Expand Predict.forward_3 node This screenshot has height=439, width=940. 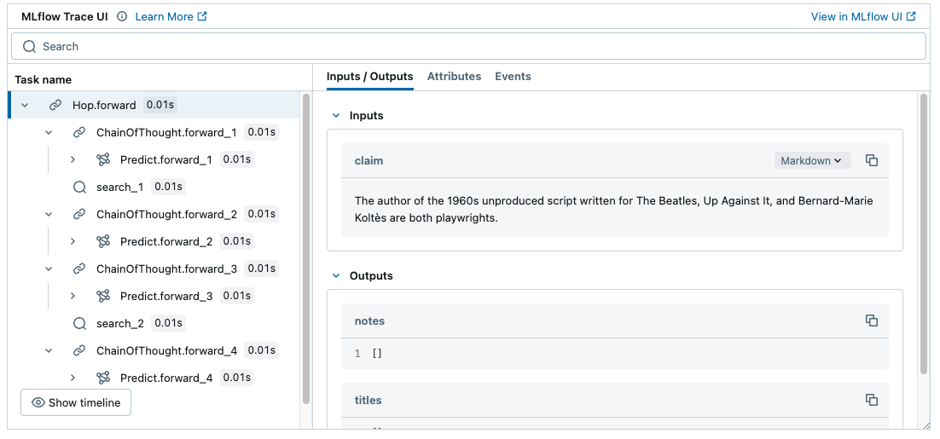pos(73,296)
